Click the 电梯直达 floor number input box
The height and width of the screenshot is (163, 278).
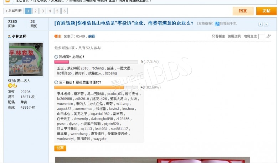click(262, 36)
